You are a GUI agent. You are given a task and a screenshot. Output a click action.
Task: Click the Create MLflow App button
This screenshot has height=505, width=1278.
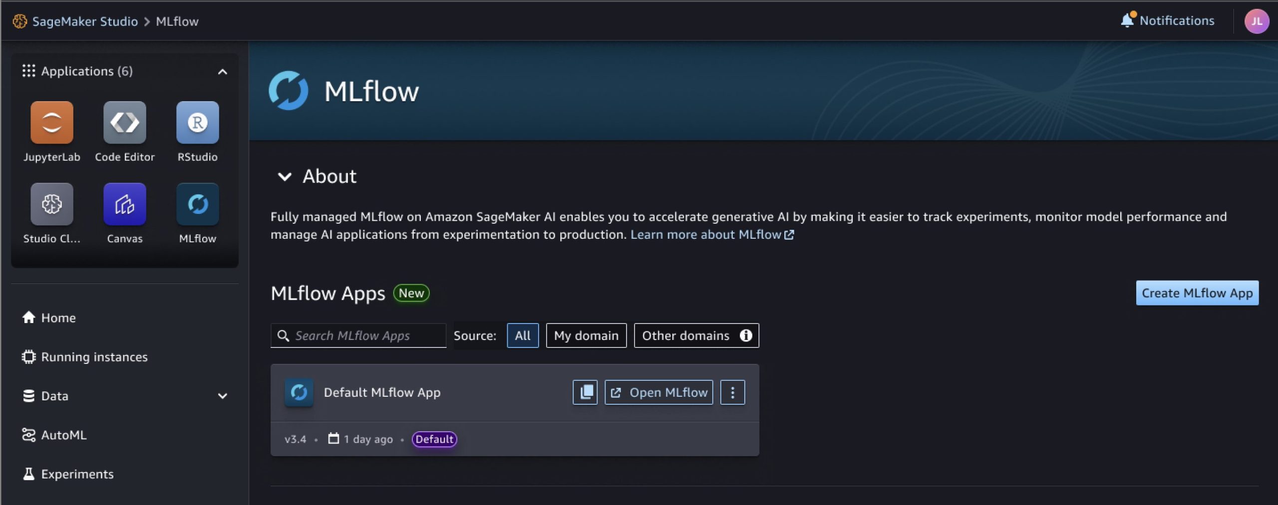coord(1198,293)
